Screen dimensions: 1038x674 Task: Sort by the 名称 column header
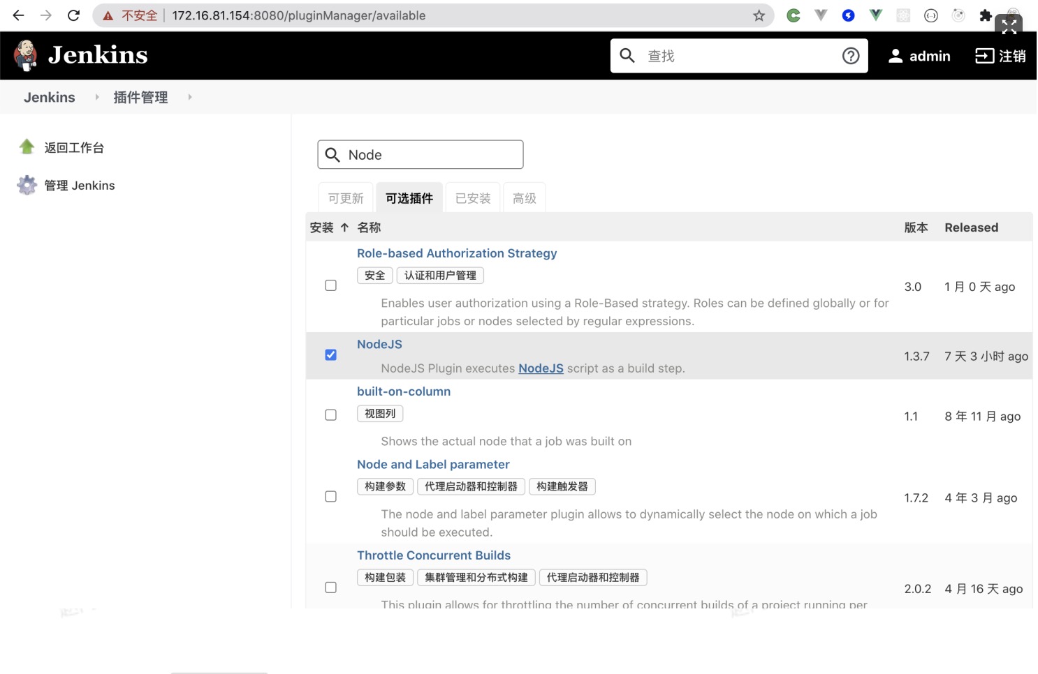pos(369,227)
